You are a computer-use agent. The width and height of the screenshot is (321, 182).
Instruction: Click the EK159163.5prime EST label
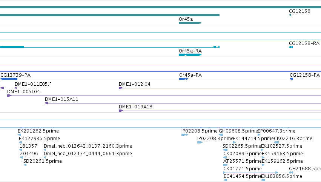point(282,154)
